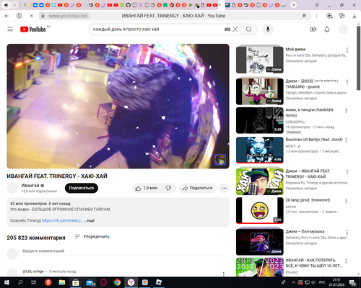Open the comment sort 'Упорядочить' dropdown
This screenshot has width=361, height=288.
[x=92, y=237]
